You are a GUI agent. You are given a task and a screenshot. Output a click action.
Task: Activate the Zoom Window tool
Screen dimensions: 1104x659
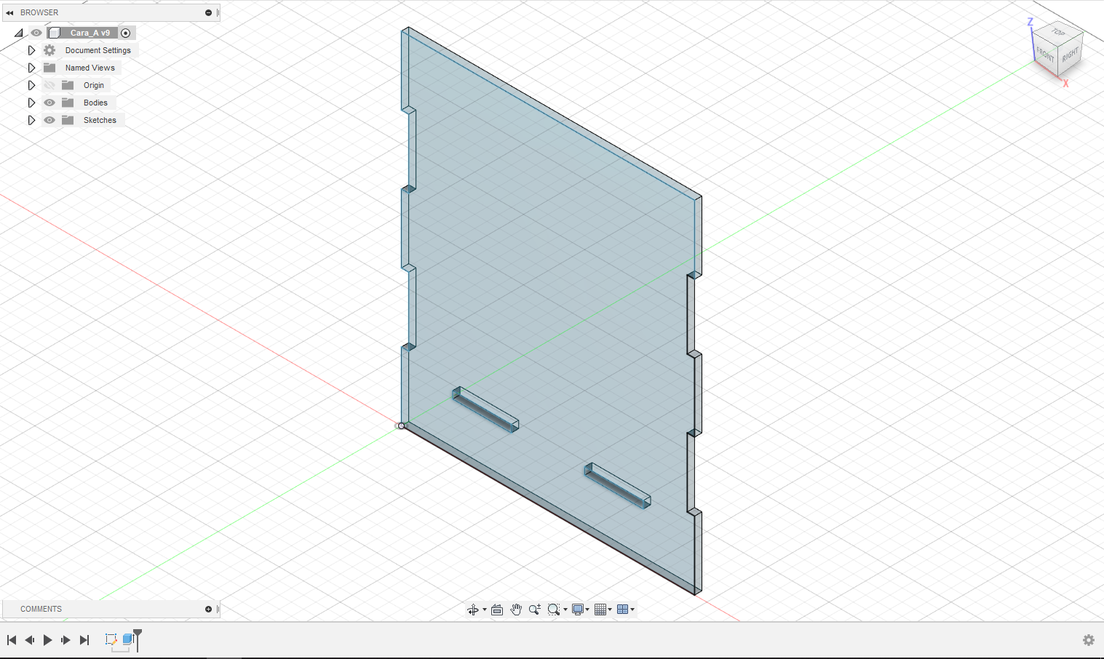[554, 610]
